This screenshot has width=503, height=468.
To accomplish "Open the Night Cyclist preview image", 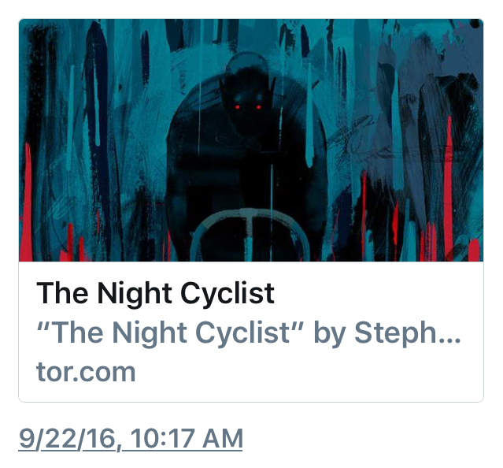I will [x=250, y=140].
